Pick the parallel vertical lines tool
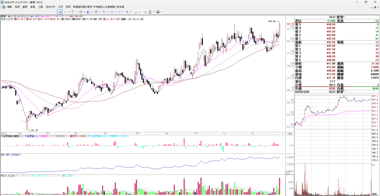 (81, 12)
